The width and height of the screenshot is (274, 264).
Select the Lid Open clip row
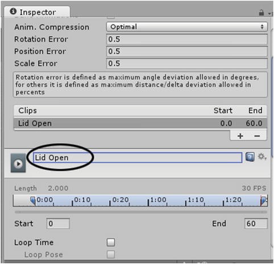click(140, 123)
